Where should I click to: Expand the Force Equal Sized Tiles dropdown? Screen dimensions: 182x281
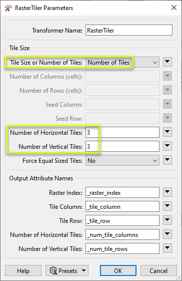click(x=122, y=161)
